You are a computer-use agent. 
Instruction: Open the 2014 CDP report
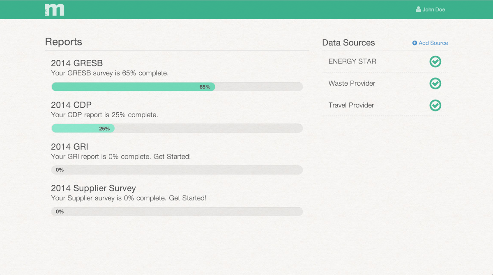click(71, 105)
